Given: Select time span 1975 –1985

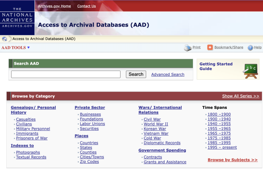Looking at the screenshot, I should [x=219, y=138].
